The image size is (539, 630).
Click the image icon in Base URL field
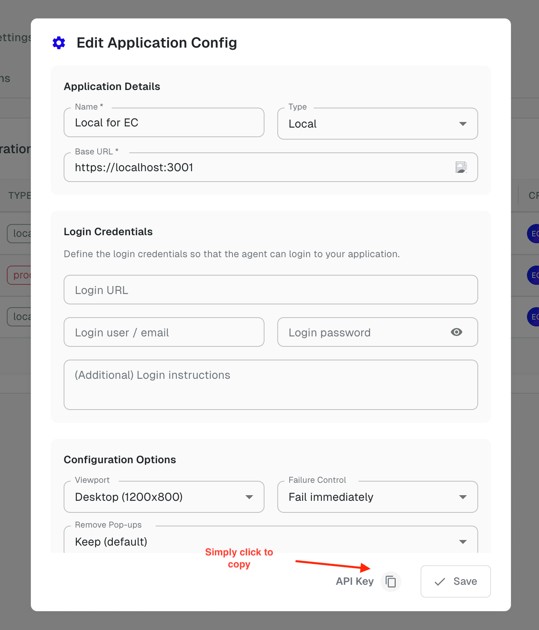(x=461, y=167)
